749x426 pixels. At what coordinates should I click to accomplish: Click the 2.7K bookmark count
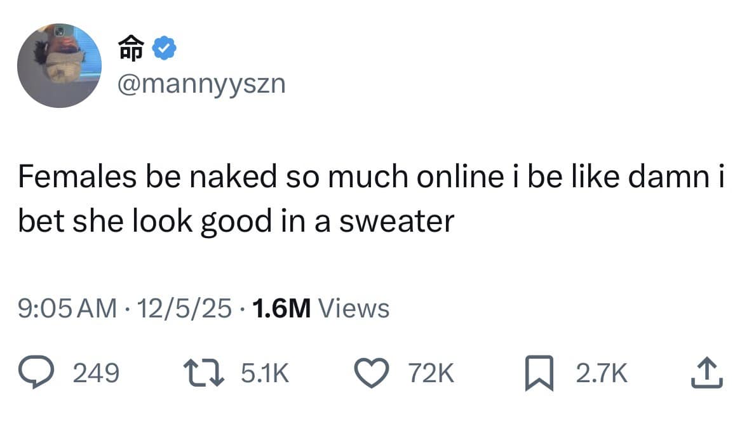[602, 374]
